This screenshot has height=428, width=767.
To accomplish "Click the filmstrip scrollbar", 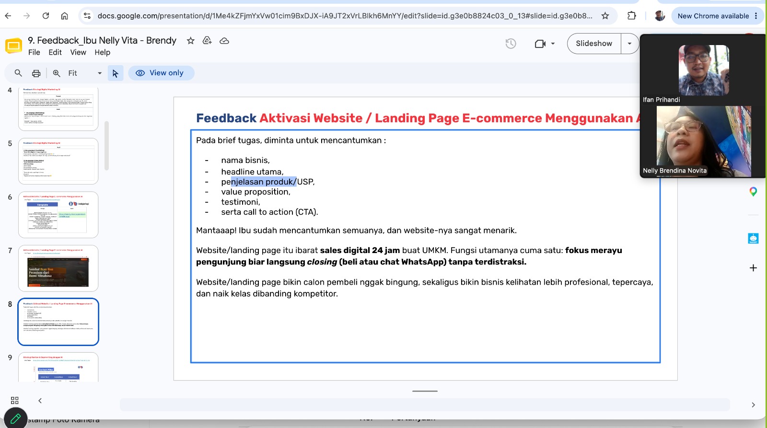I will pos(106,146).
